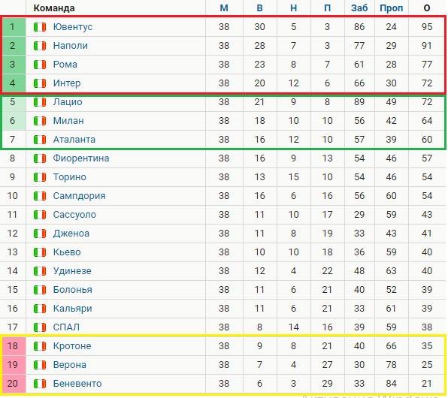Sort table by М matches column
The image size is (448, 398).
coord(224,8)
